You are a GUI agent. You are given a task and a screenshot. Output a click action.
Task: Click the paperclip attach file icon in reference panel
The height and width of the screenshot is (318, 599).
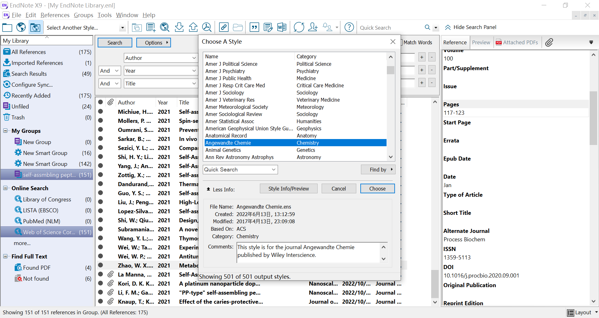[x=549, y=42]
